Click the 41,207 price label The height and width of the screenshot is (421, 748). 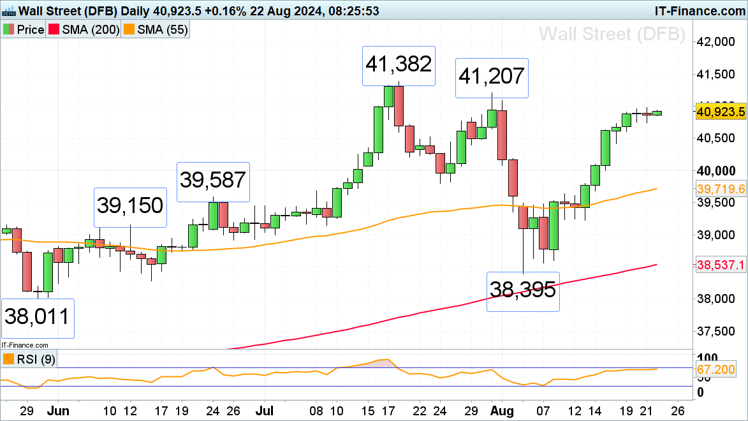(492, 78)
